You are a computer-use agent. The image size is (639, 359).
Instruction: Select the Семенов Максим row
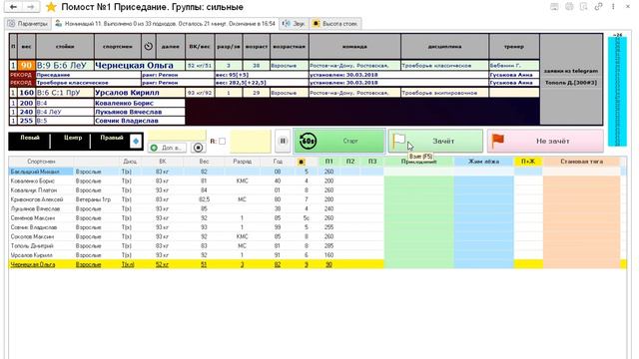(x=318, y=218)
